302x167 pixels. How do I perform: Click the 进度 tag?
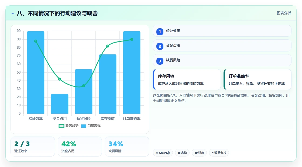click(199, 153)
